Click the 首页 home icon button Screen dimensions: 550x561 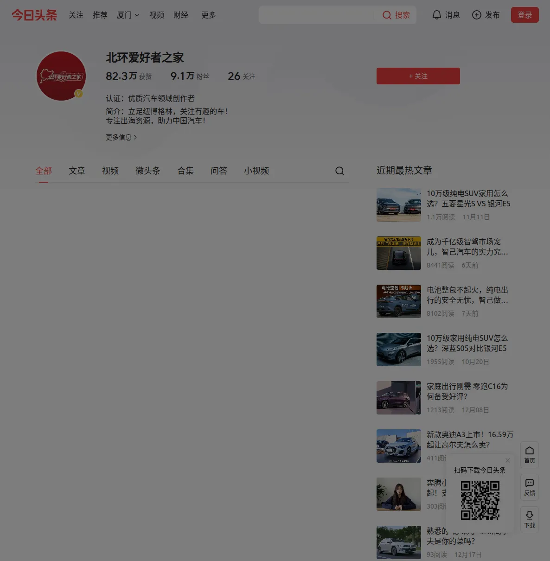click(x=530, y=454)
